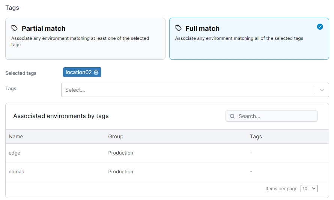Expand the Tags select chevron arrow
This screenshot has width=334, height=200.
pyautogui.click(x=322, y=90)
